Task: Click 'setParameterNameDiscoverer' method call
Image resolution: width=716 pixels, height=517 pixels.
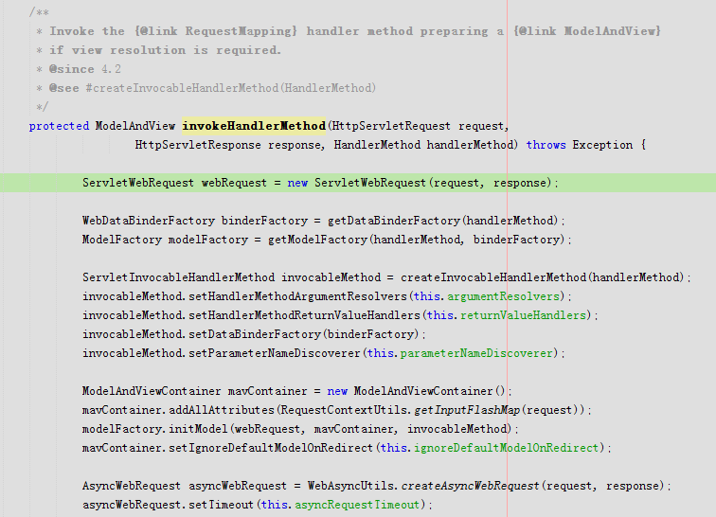Action: [274, 353]
